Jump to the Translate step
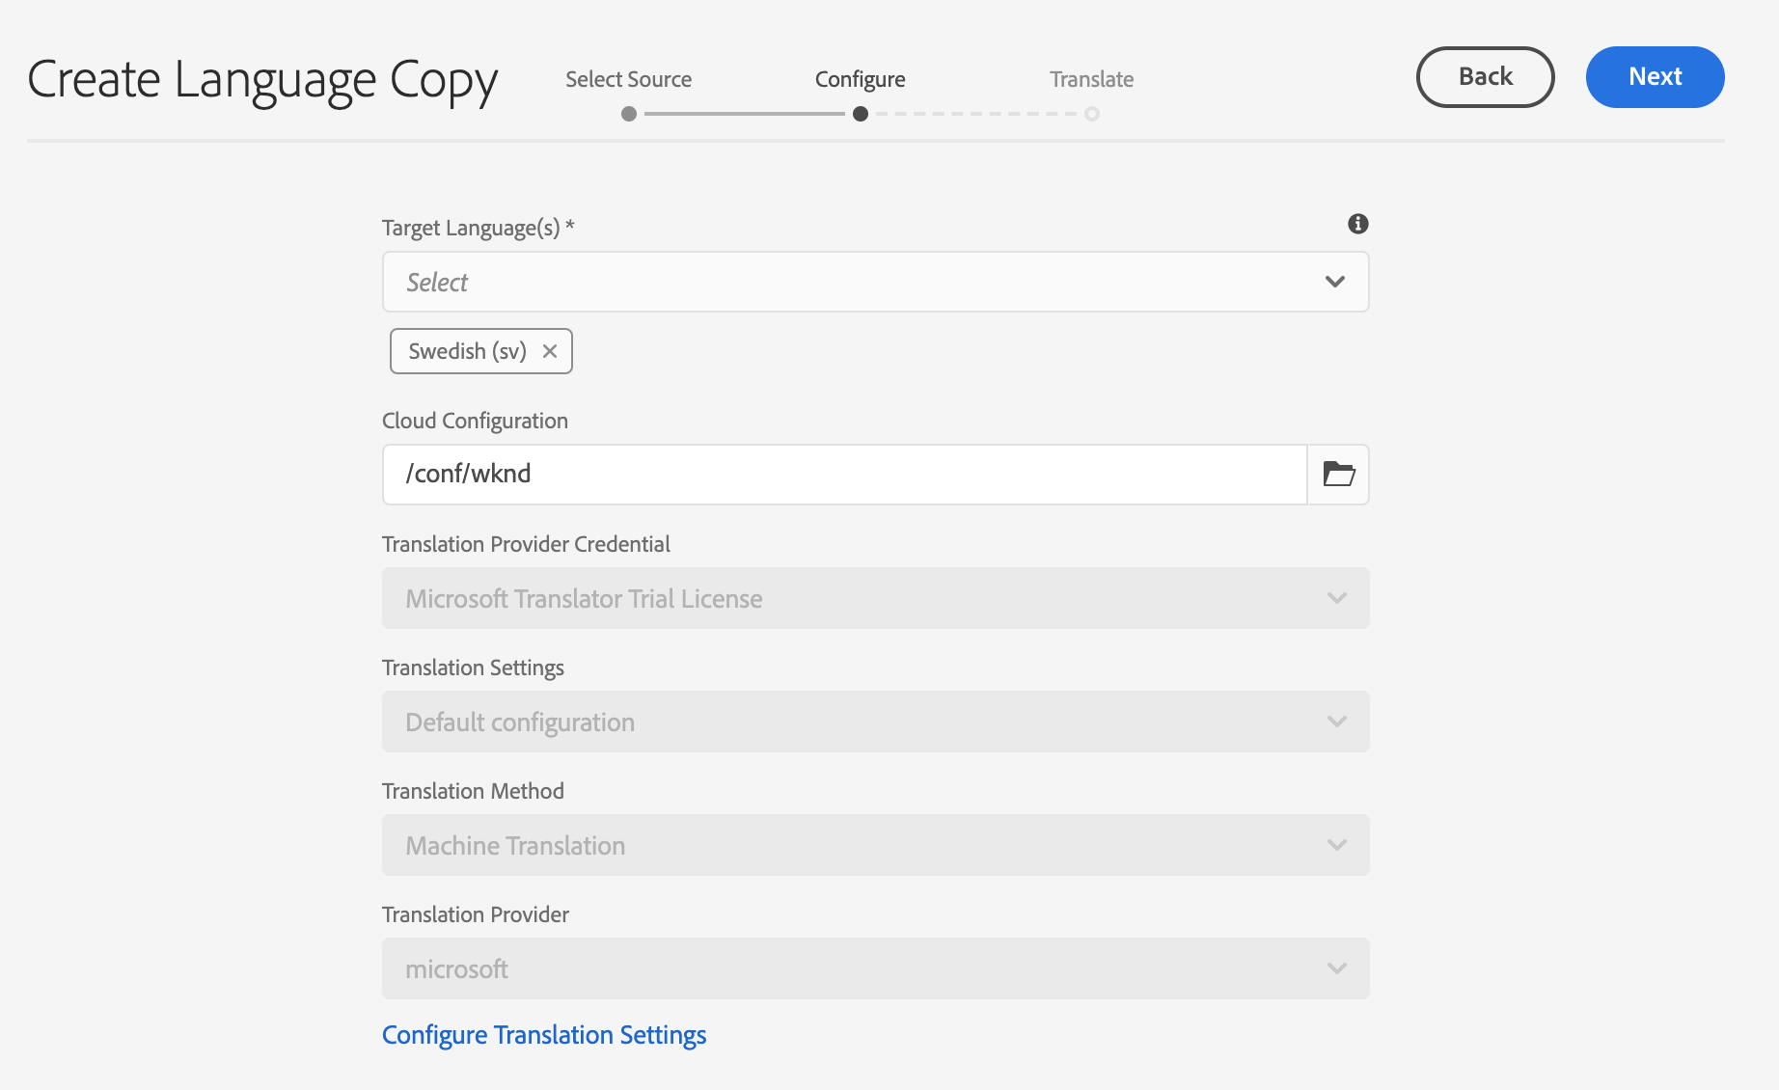The width and height of the screenshot is (1779, 1090). (x=1091, y=79)
